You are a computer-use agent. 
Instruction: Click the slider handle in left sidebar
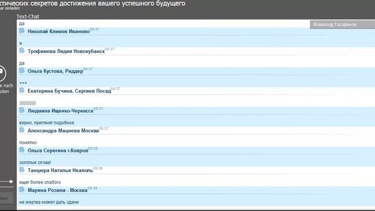coord(11,182)
